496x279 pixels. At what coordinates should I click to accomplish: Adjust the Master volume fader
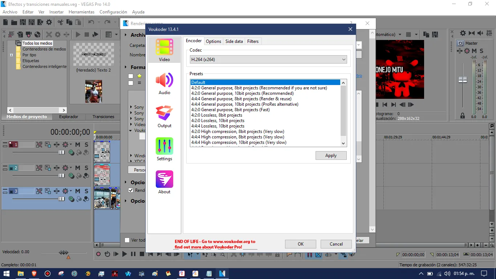coord(463,80)
